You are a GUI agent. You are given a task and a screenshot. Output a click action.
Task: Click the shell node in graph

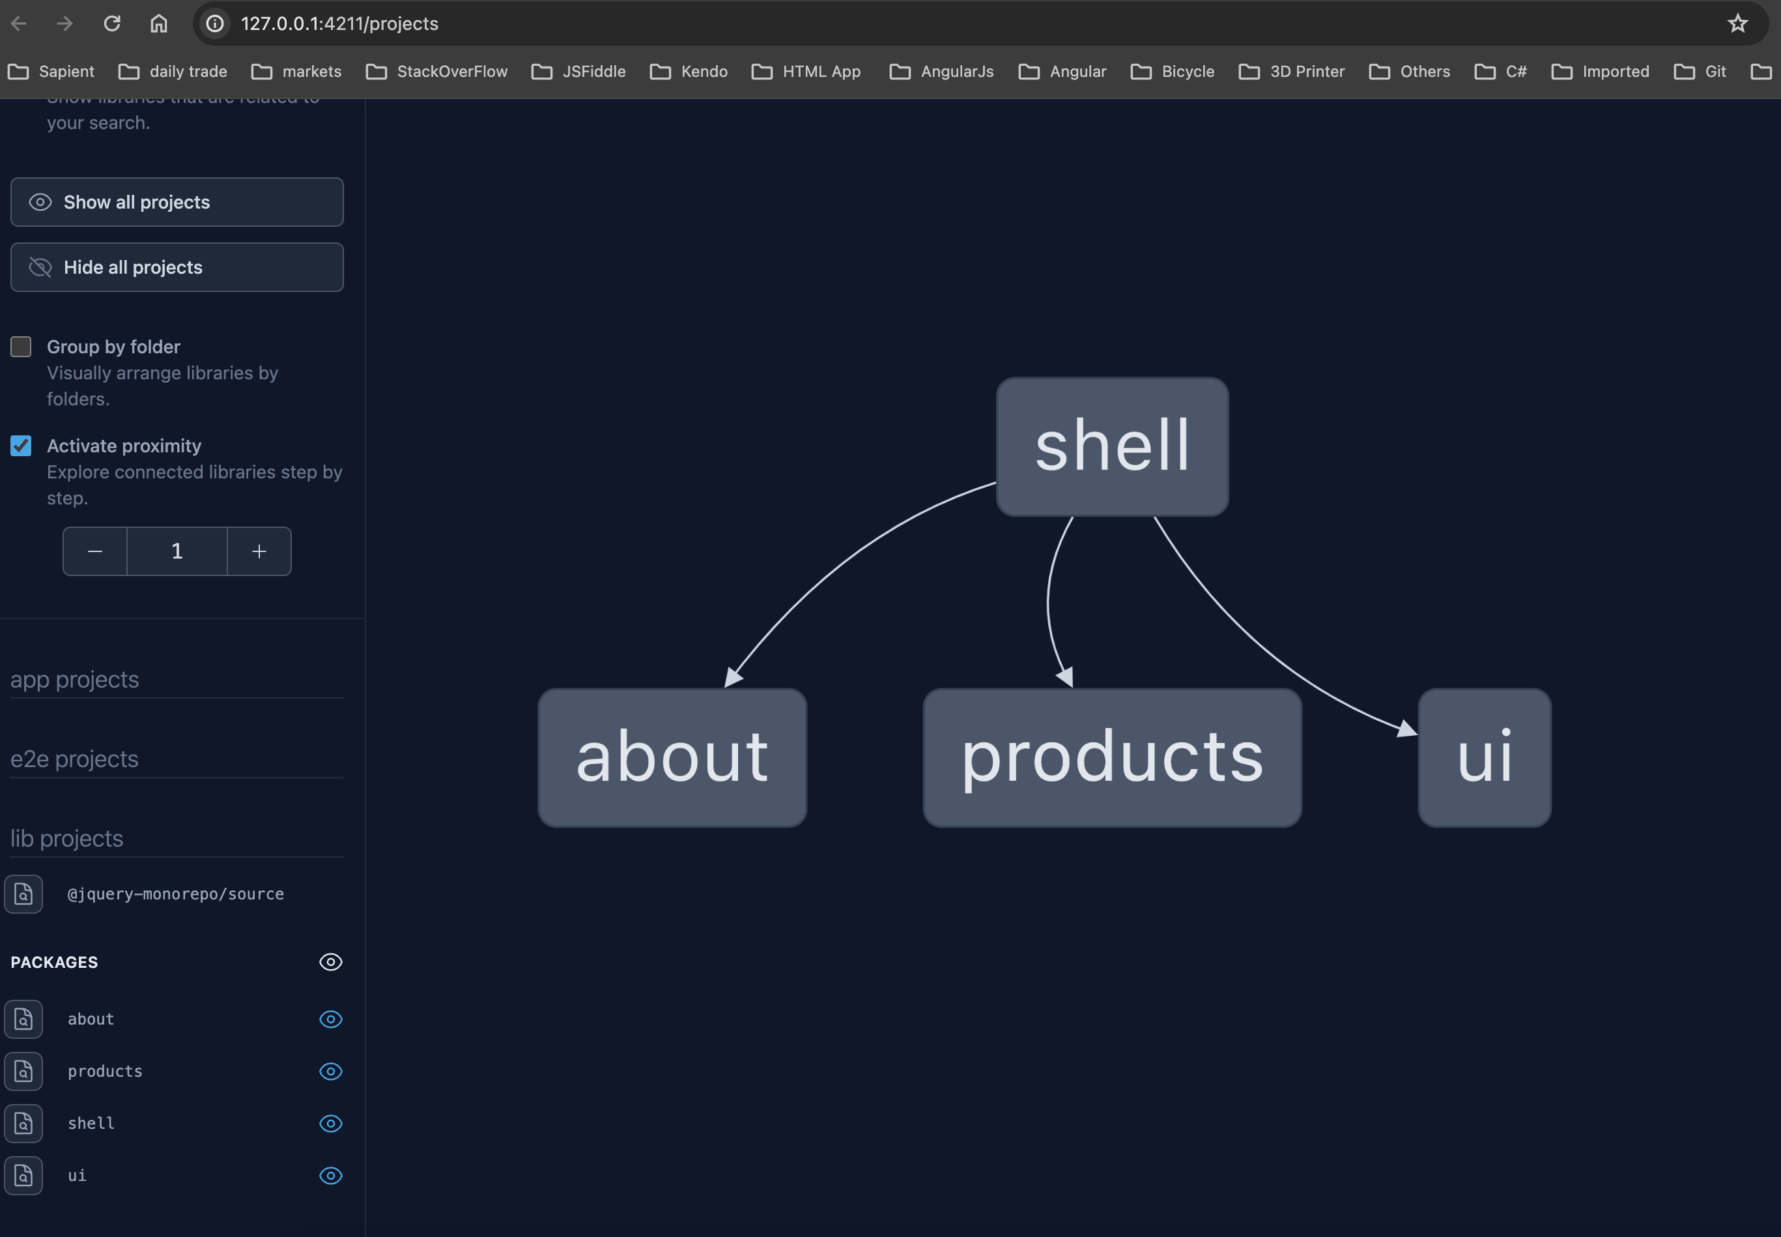click(x=1113, y=446)
